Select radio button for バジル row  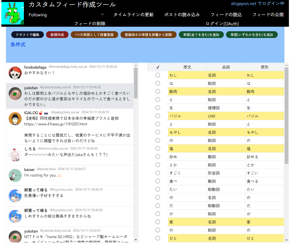[158, 116]
